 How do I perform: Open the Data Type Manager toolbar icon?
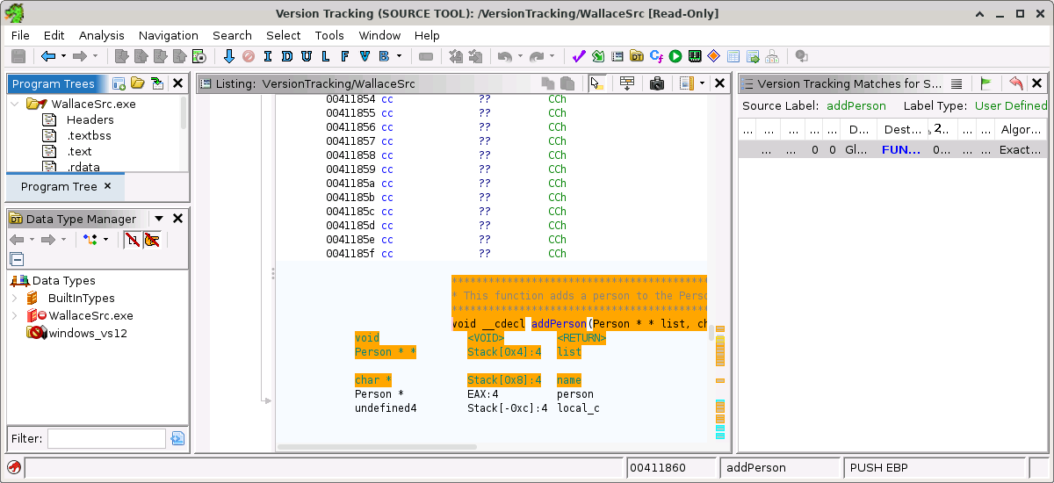click(x=637, y=56)
